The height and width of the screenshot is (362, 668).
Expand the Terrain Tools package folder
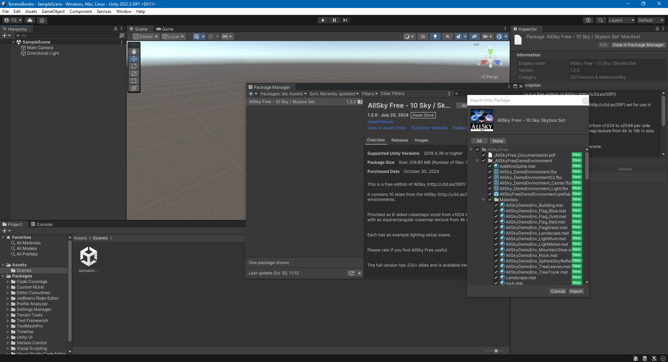[8, 315]
